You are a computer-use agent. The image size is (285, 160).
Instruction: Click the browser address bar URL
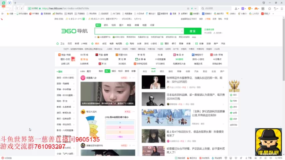66,9
